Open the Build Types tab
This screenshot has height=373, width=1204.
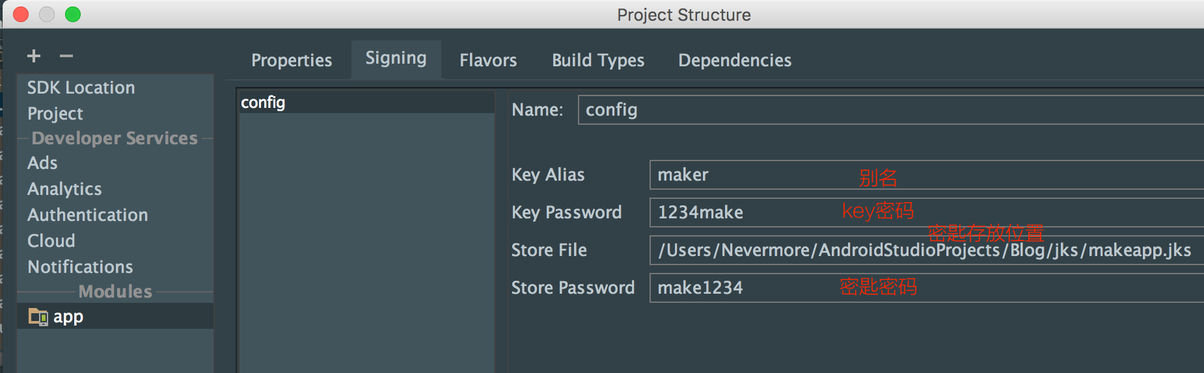[598, 60]
